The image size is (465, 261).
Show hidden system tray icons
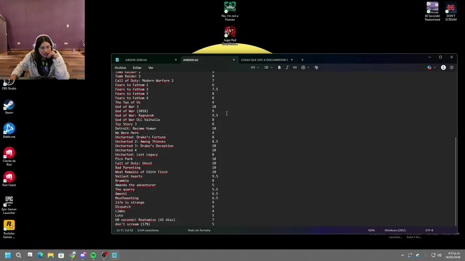click(x=402, y=255)
